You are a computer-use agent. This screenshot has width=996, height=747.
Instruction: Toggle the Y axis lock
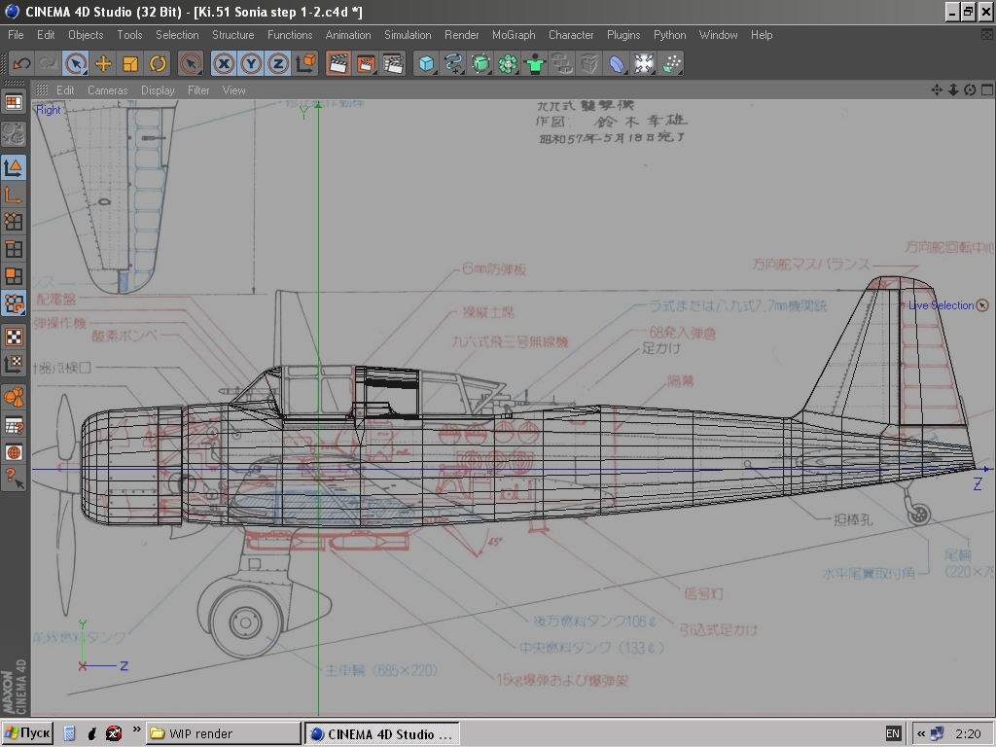251,64
